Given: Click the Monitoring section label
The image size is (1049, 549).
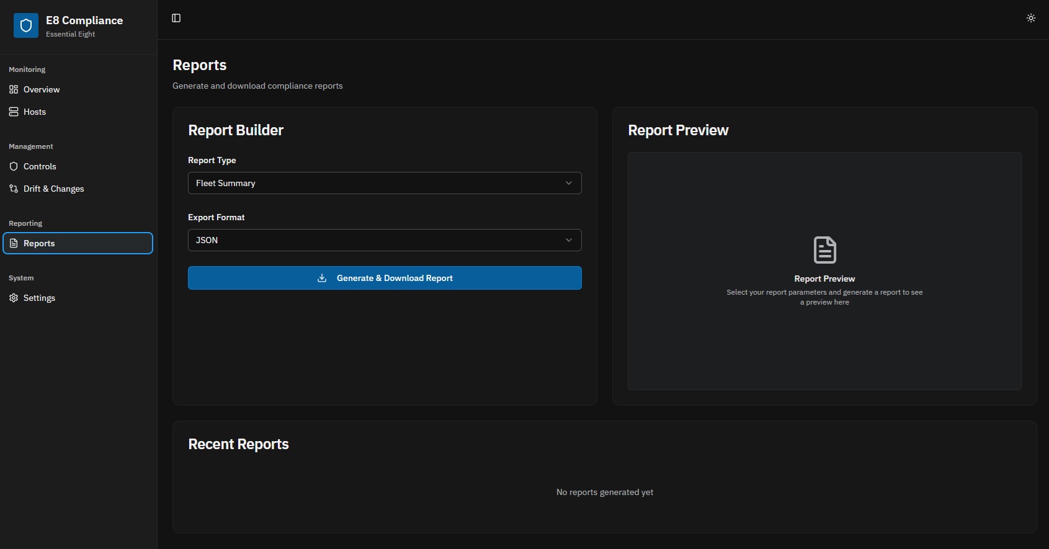Looking at the screenshot, I should [x=27, y=69].
